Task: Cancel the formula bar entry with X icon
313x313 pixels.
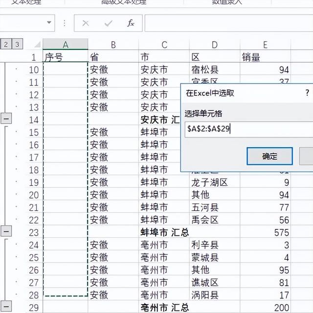Action: [x=86, y=23]
